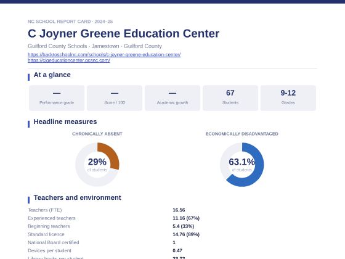Click the Experienced teachers row label
The width and height of the screenshot is (345, 259).
52,218
